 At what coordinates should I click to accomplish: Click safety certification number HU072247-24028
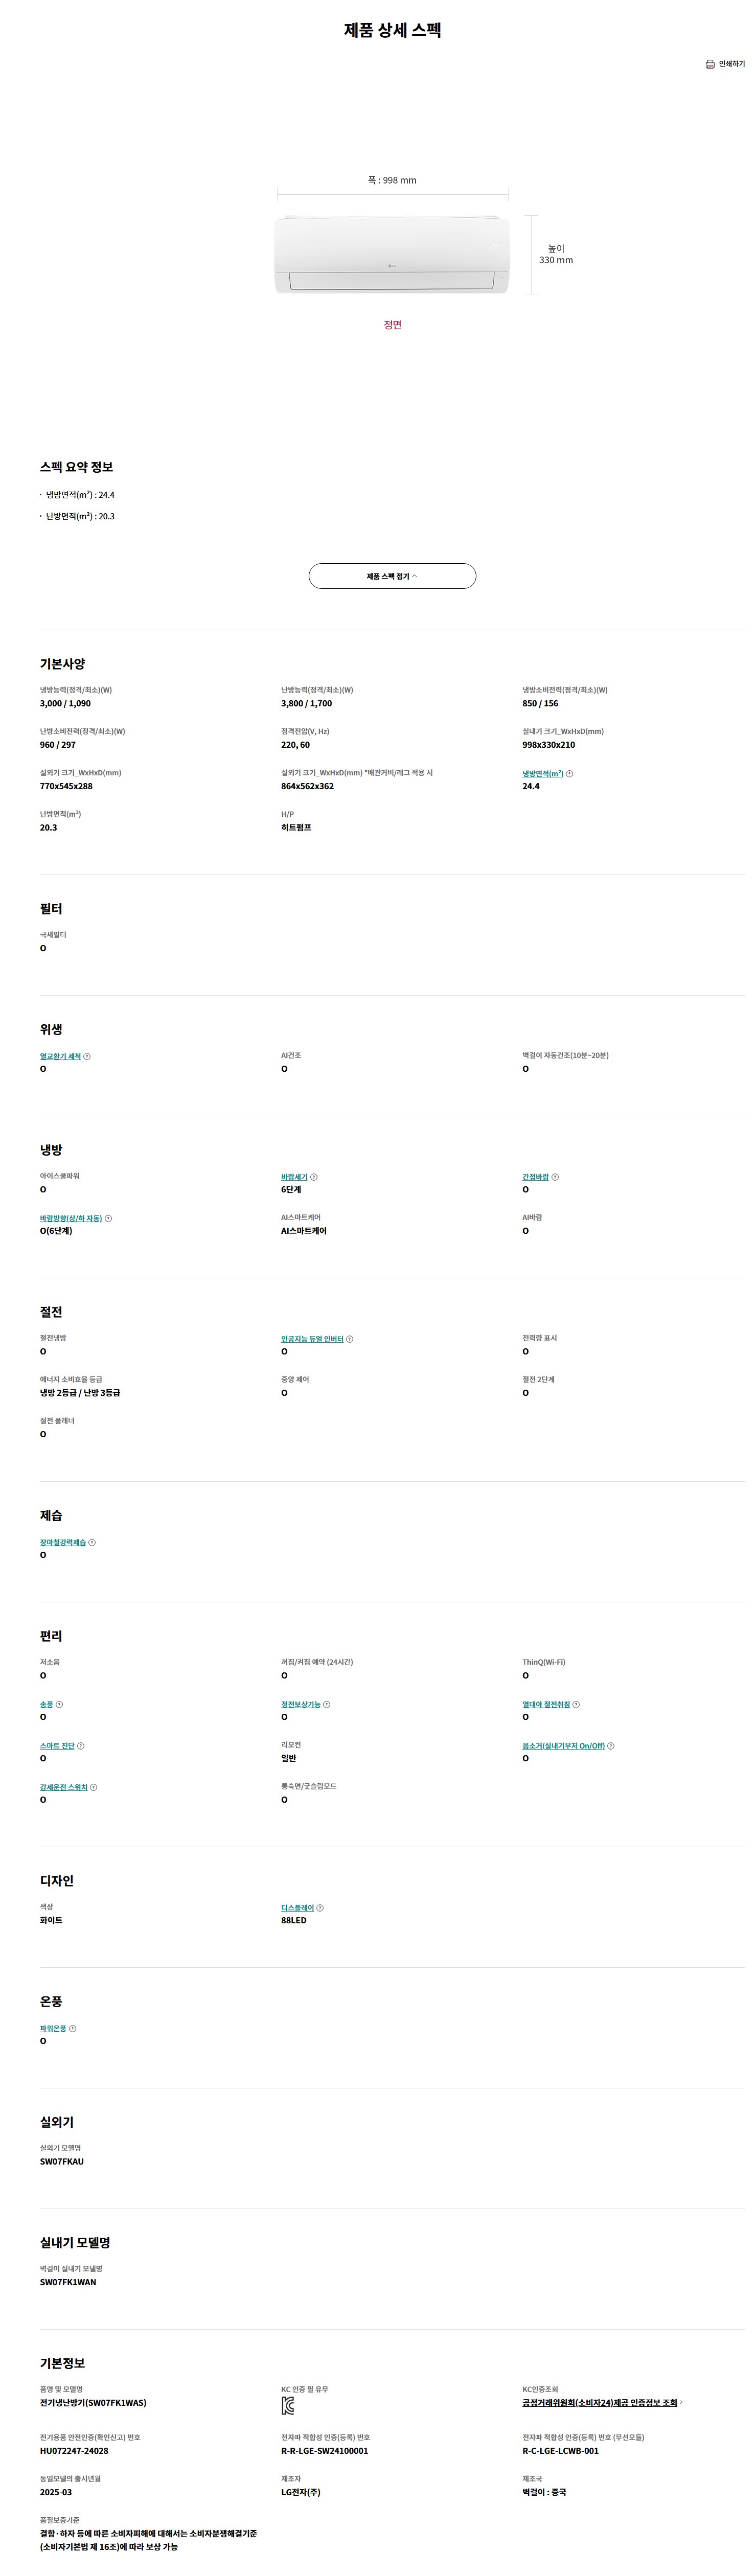[x=74, y=2451]
